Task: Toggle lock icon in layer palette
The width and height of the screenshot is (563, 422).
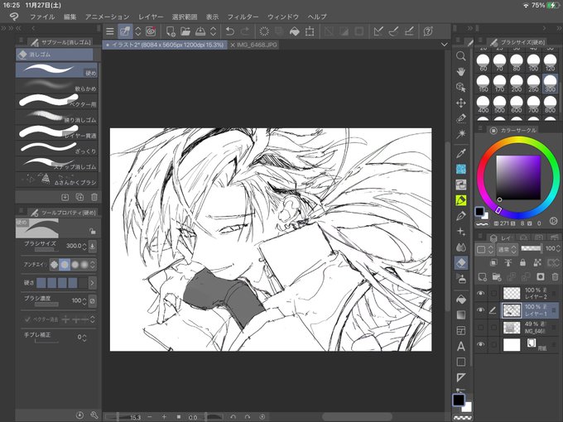Action: 522,262
